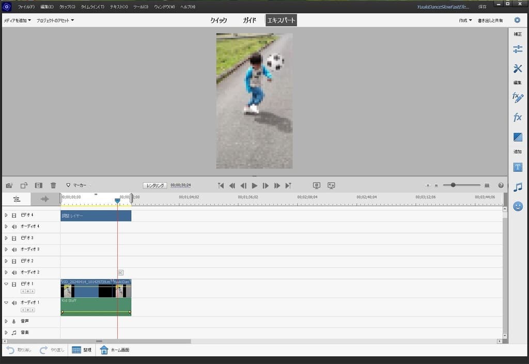Image resolution: width=529 pixels, height=364 pixels.
Task: Click the レンダリング button
Action: pos(155,185)
